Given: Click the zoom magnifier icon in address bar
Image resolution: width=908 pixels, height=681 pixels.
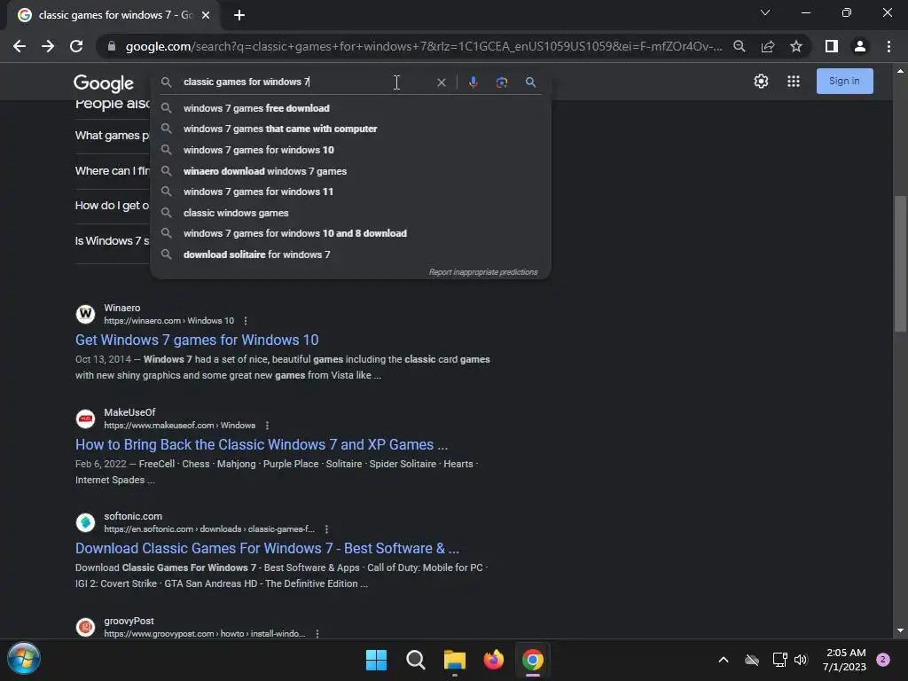Looking at the screenshot, I should pyautogui.click(x=740, y=46).
